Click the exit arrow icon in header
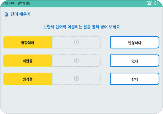163x114 pixels. point(157,3)
